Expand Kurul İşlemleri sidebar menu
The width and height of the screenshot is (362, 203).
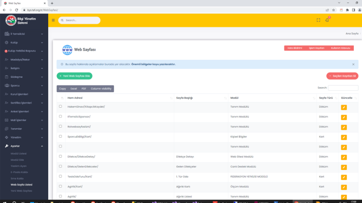(x=24, y=94)
